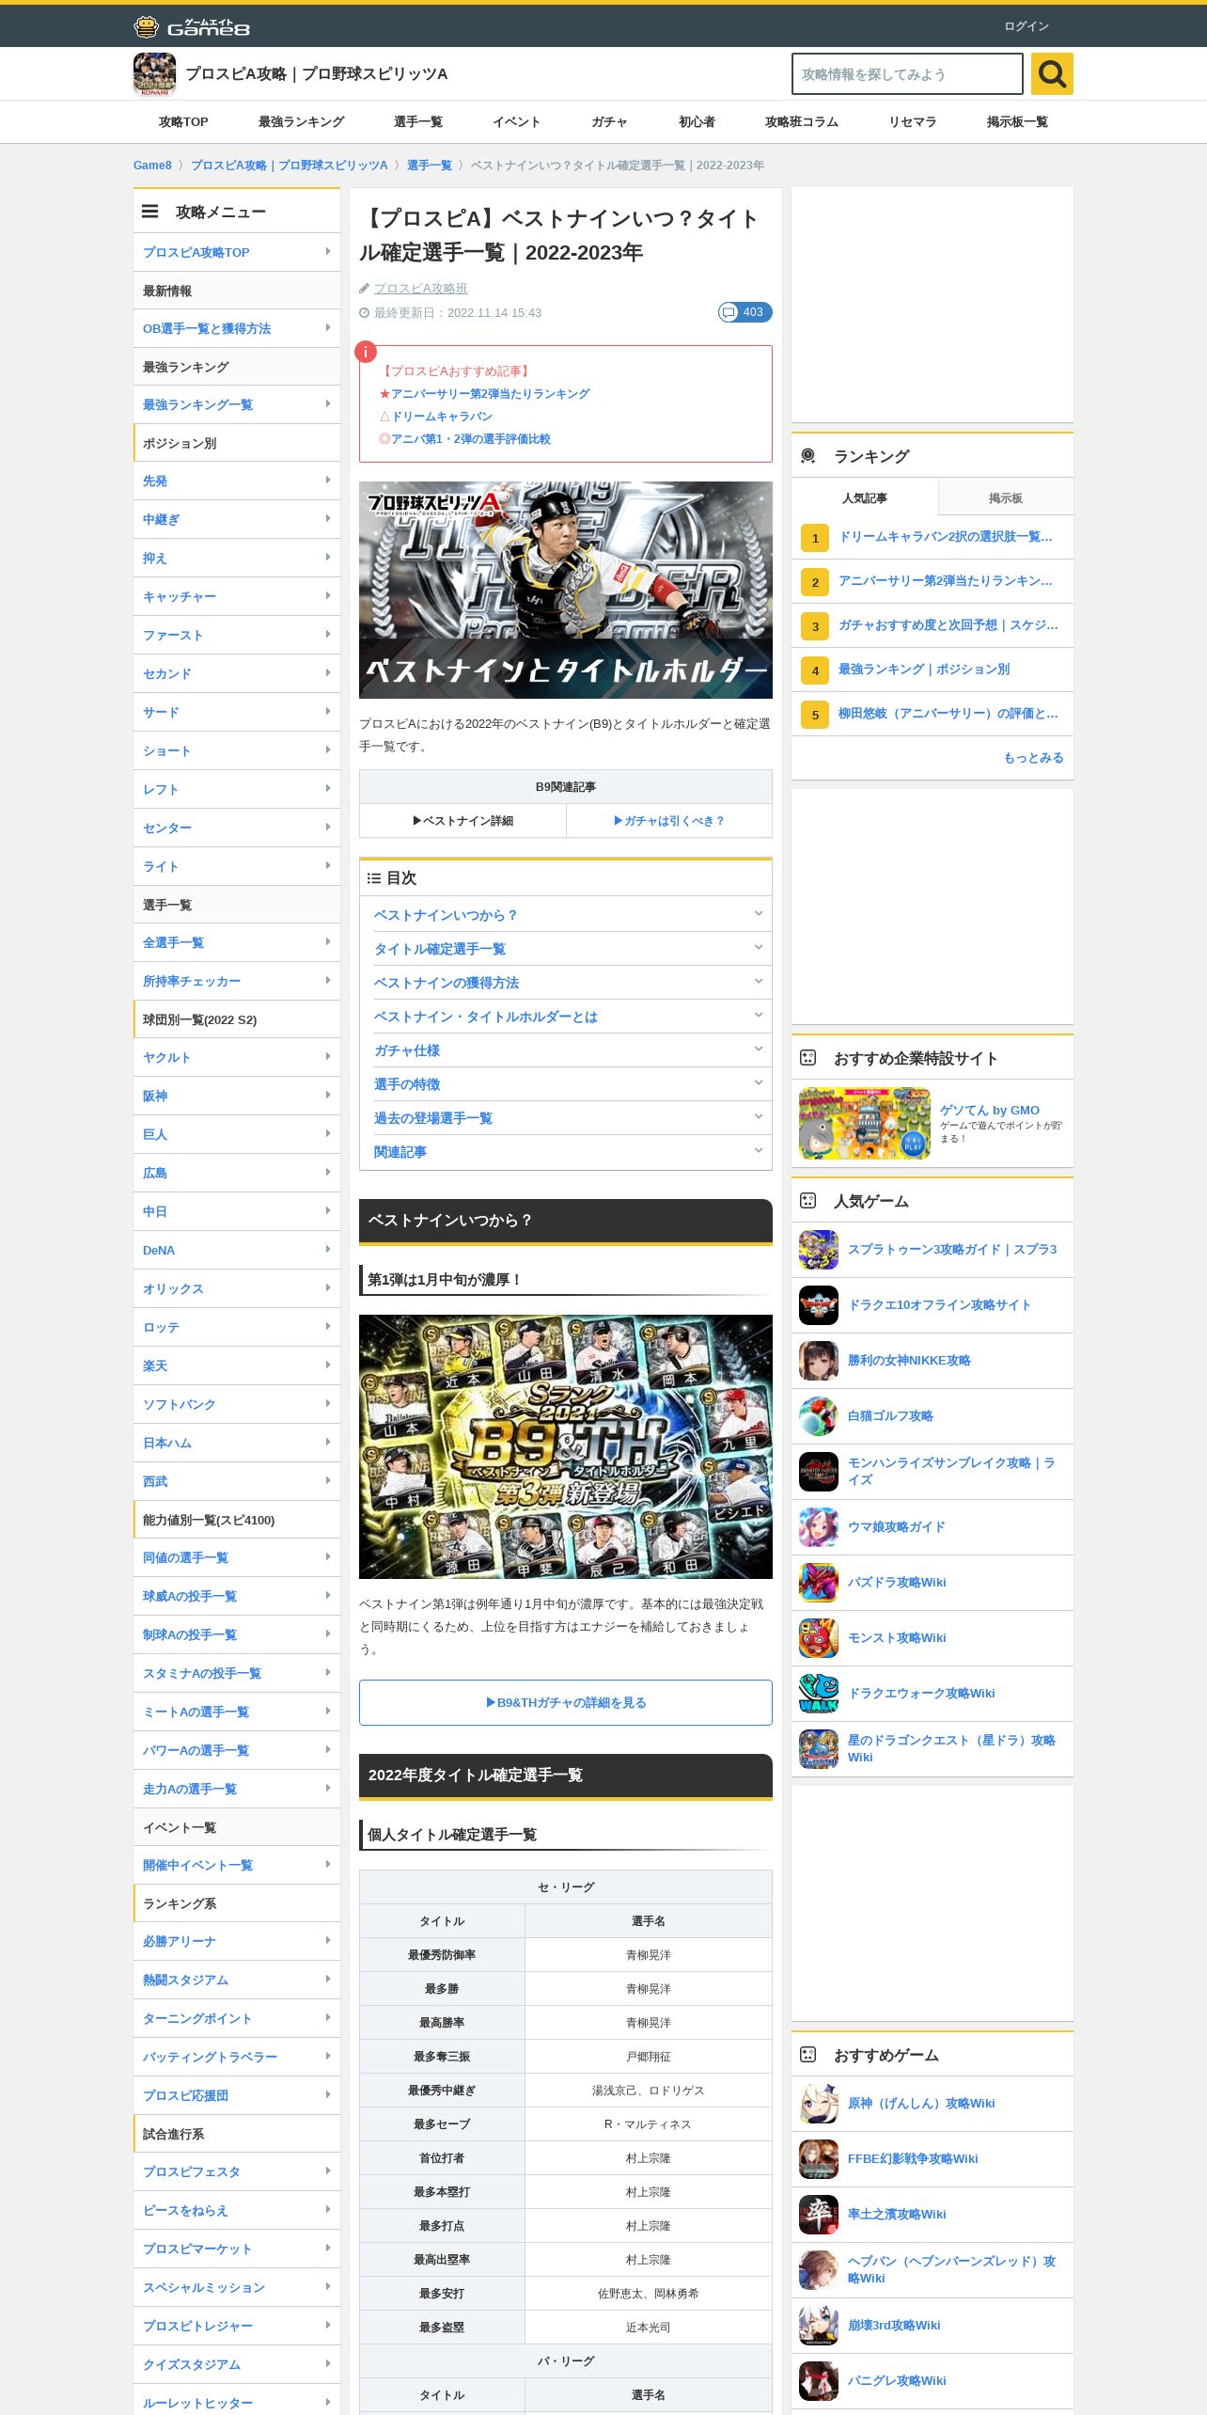Open the ドラクエ10オフライン game icon
This screenshot has height=2415, width=1207.
[x=818, y=1305]
